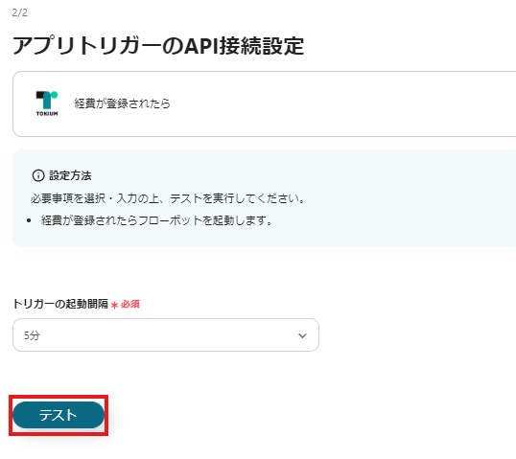Click the chevron arrow in the interval dropdown
Image resolution: width=516 pixels, height=459 pixels.
click(302, 335)
